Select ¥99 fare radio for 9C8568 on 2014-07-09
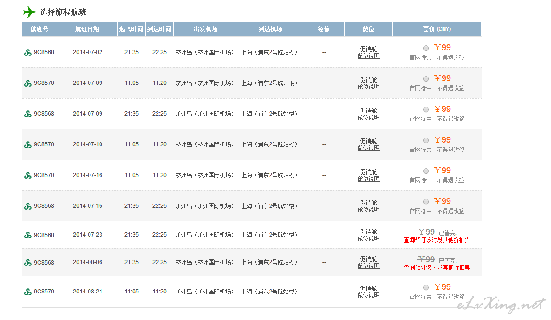The width and height of the screenshot is (551, 320). click(x=426, y=110)
